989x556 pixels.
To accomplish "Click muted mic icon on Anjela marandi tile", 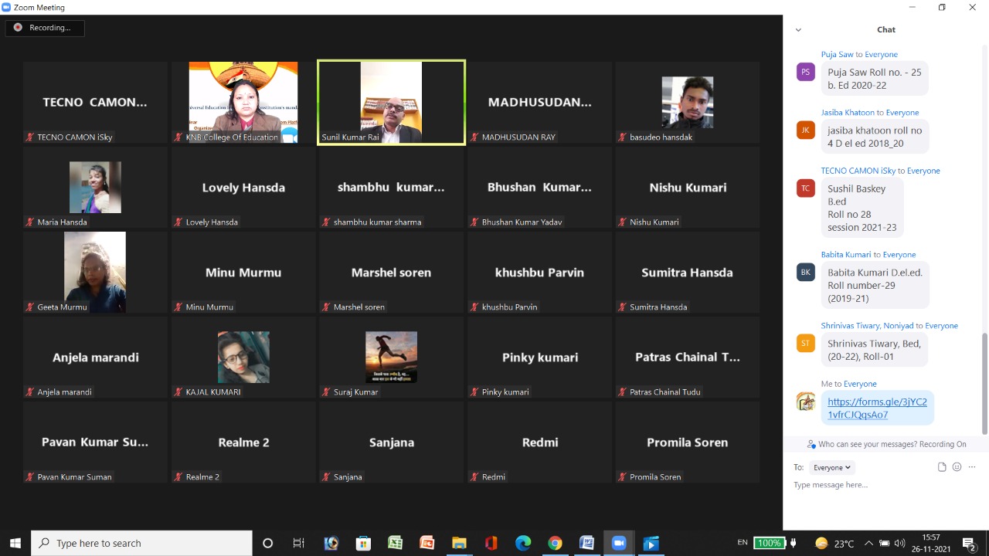I will point(30,392).
